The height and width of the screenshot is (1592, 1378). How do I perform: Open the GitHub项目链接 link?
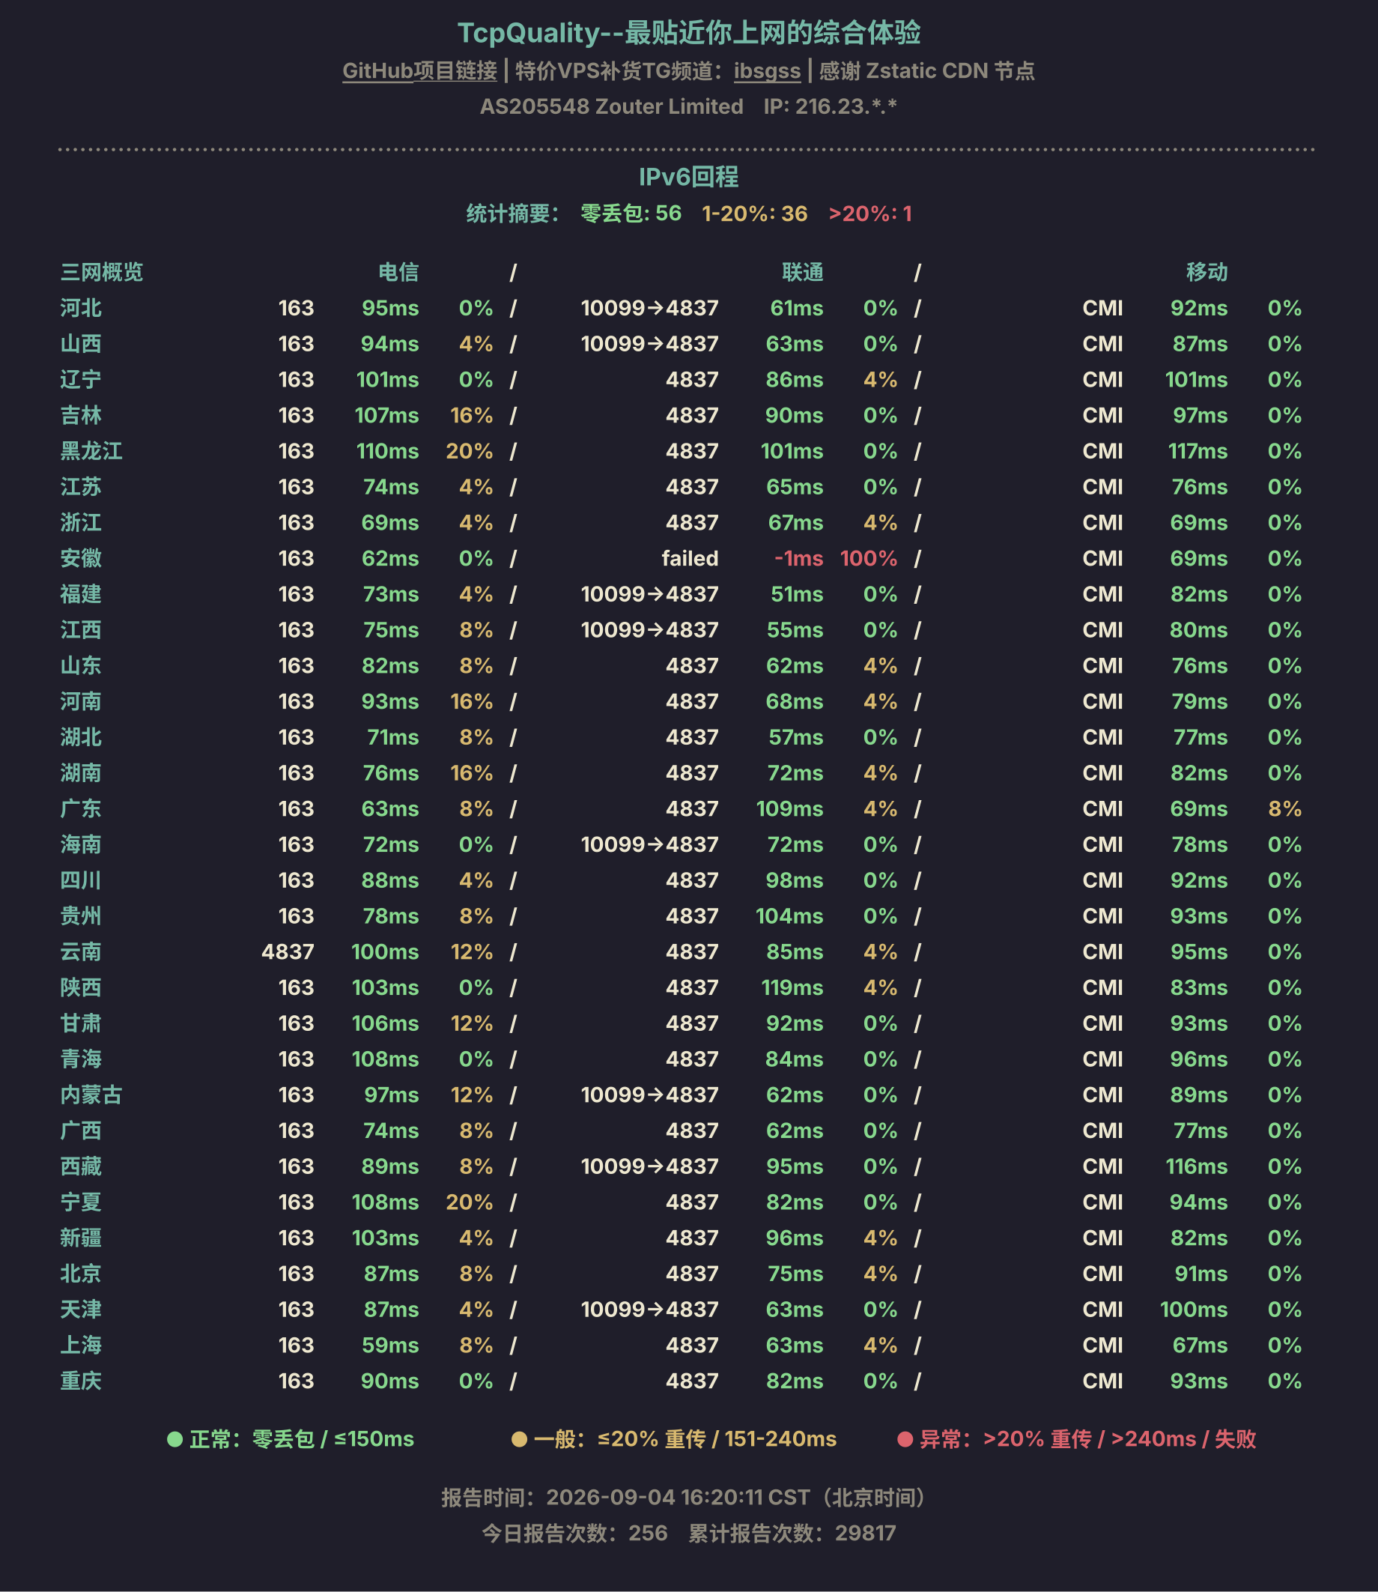point(419,70)
